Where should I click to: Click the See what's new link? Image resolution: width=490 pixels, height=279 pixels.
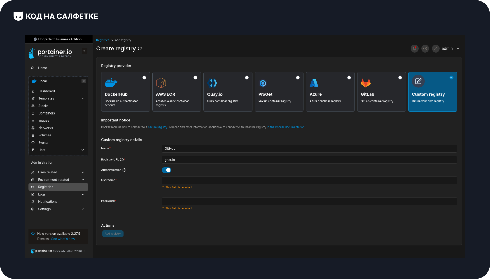click(x=63, y=239)
